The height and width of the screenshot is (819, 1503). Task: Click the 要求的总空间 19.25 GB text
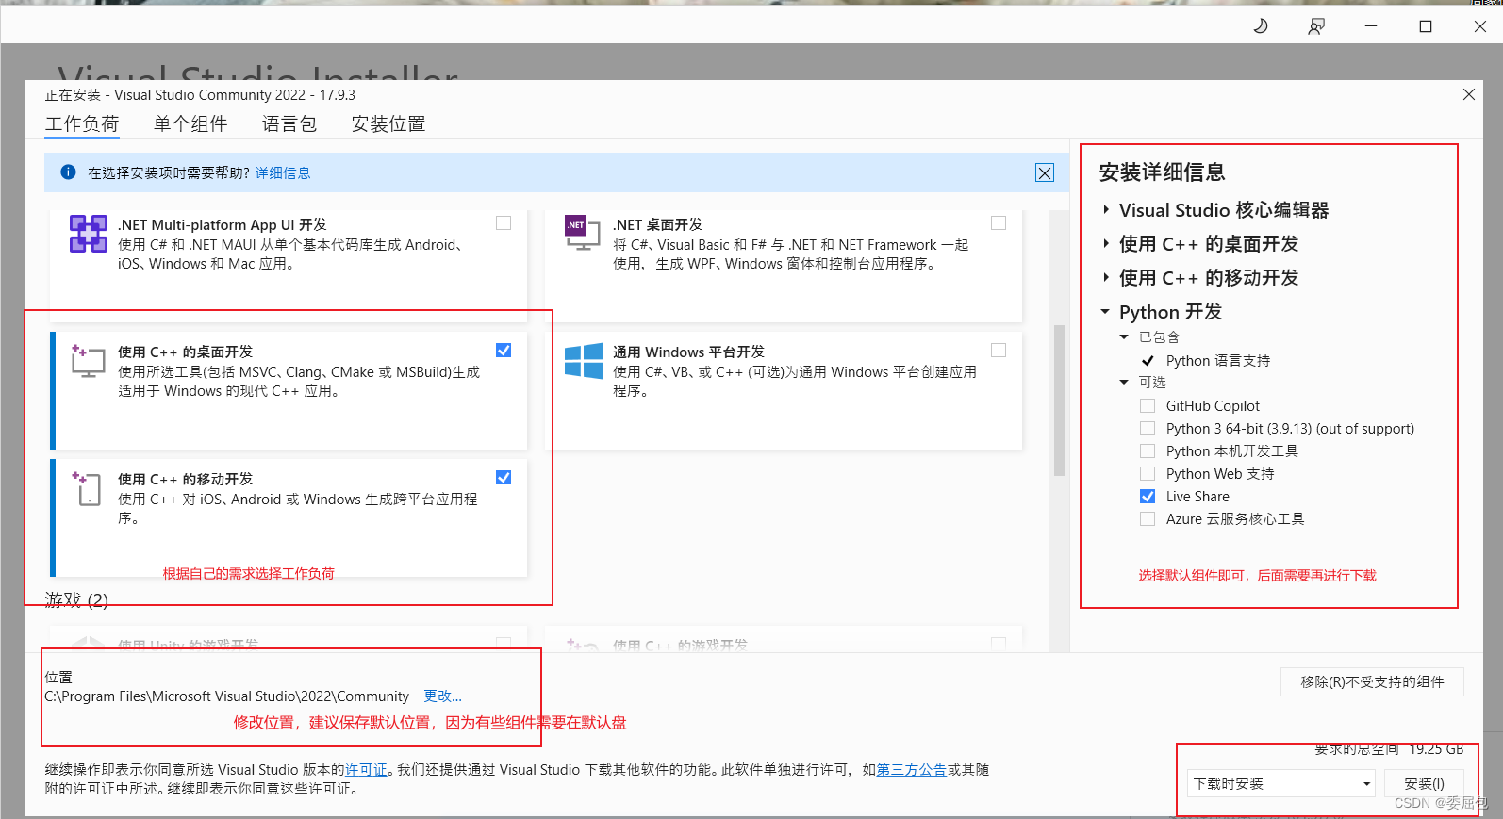click(1389, 750)
